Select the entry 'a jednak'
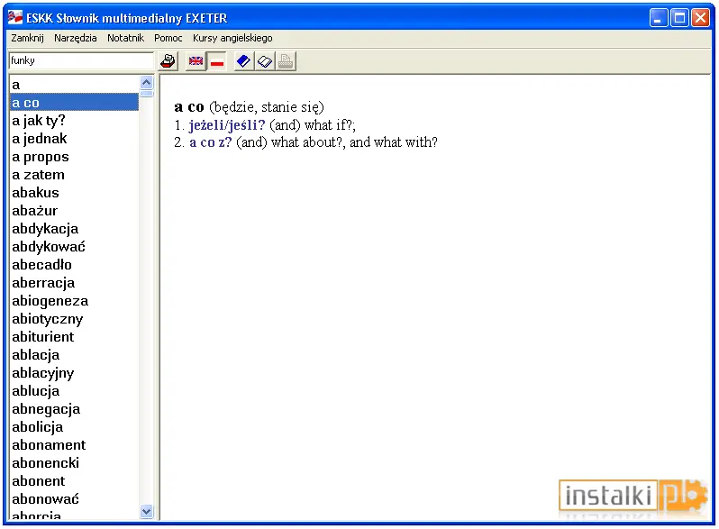This screenshot has height=529, width=719. (74, 139)
